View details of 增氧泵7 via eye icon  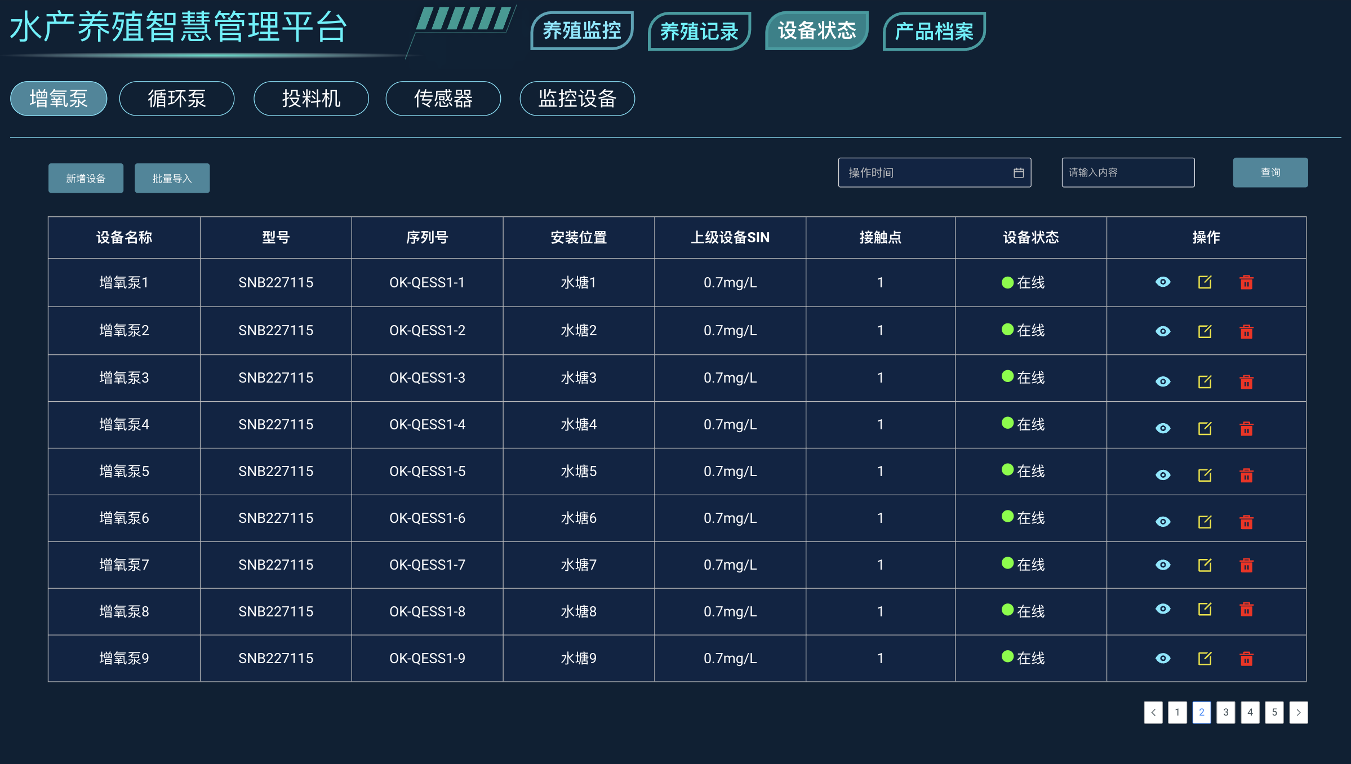[1163, 565]
